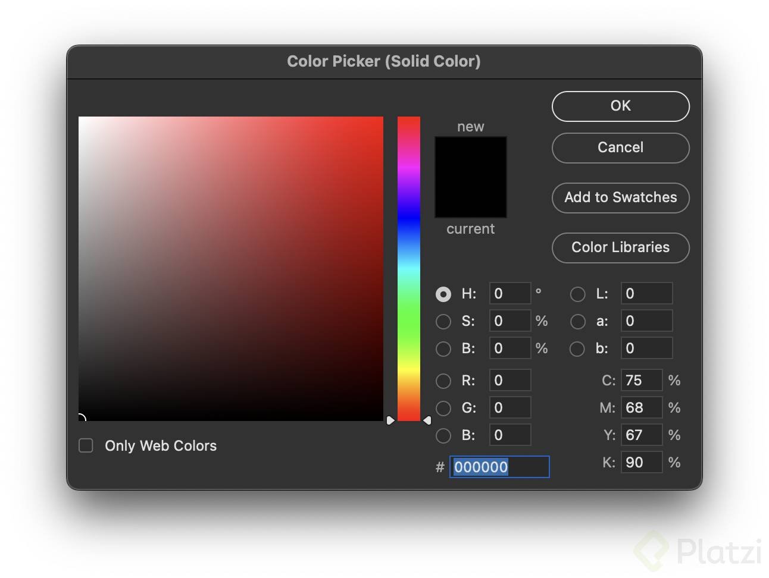Screen dimensions: 769x578
Task: Click the H degrees input field
Action: [509, 294]
